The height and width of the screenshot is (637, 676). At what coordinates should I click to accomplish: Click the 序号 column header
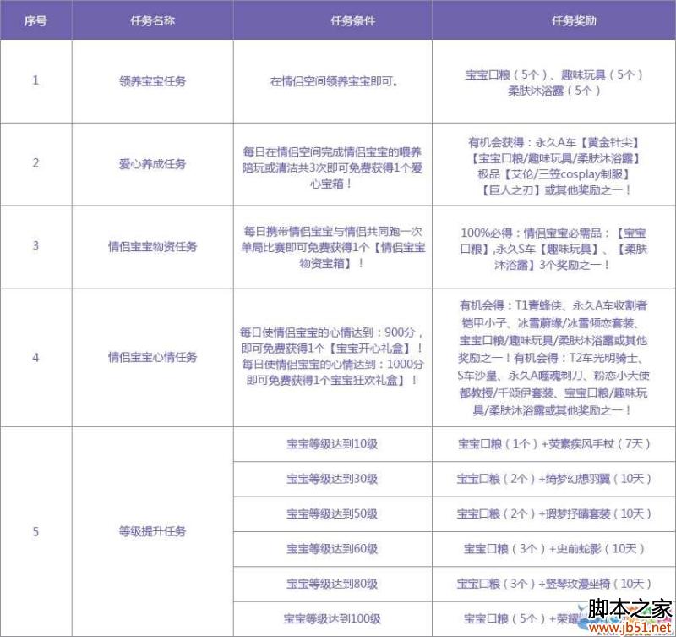pos(35,20)
